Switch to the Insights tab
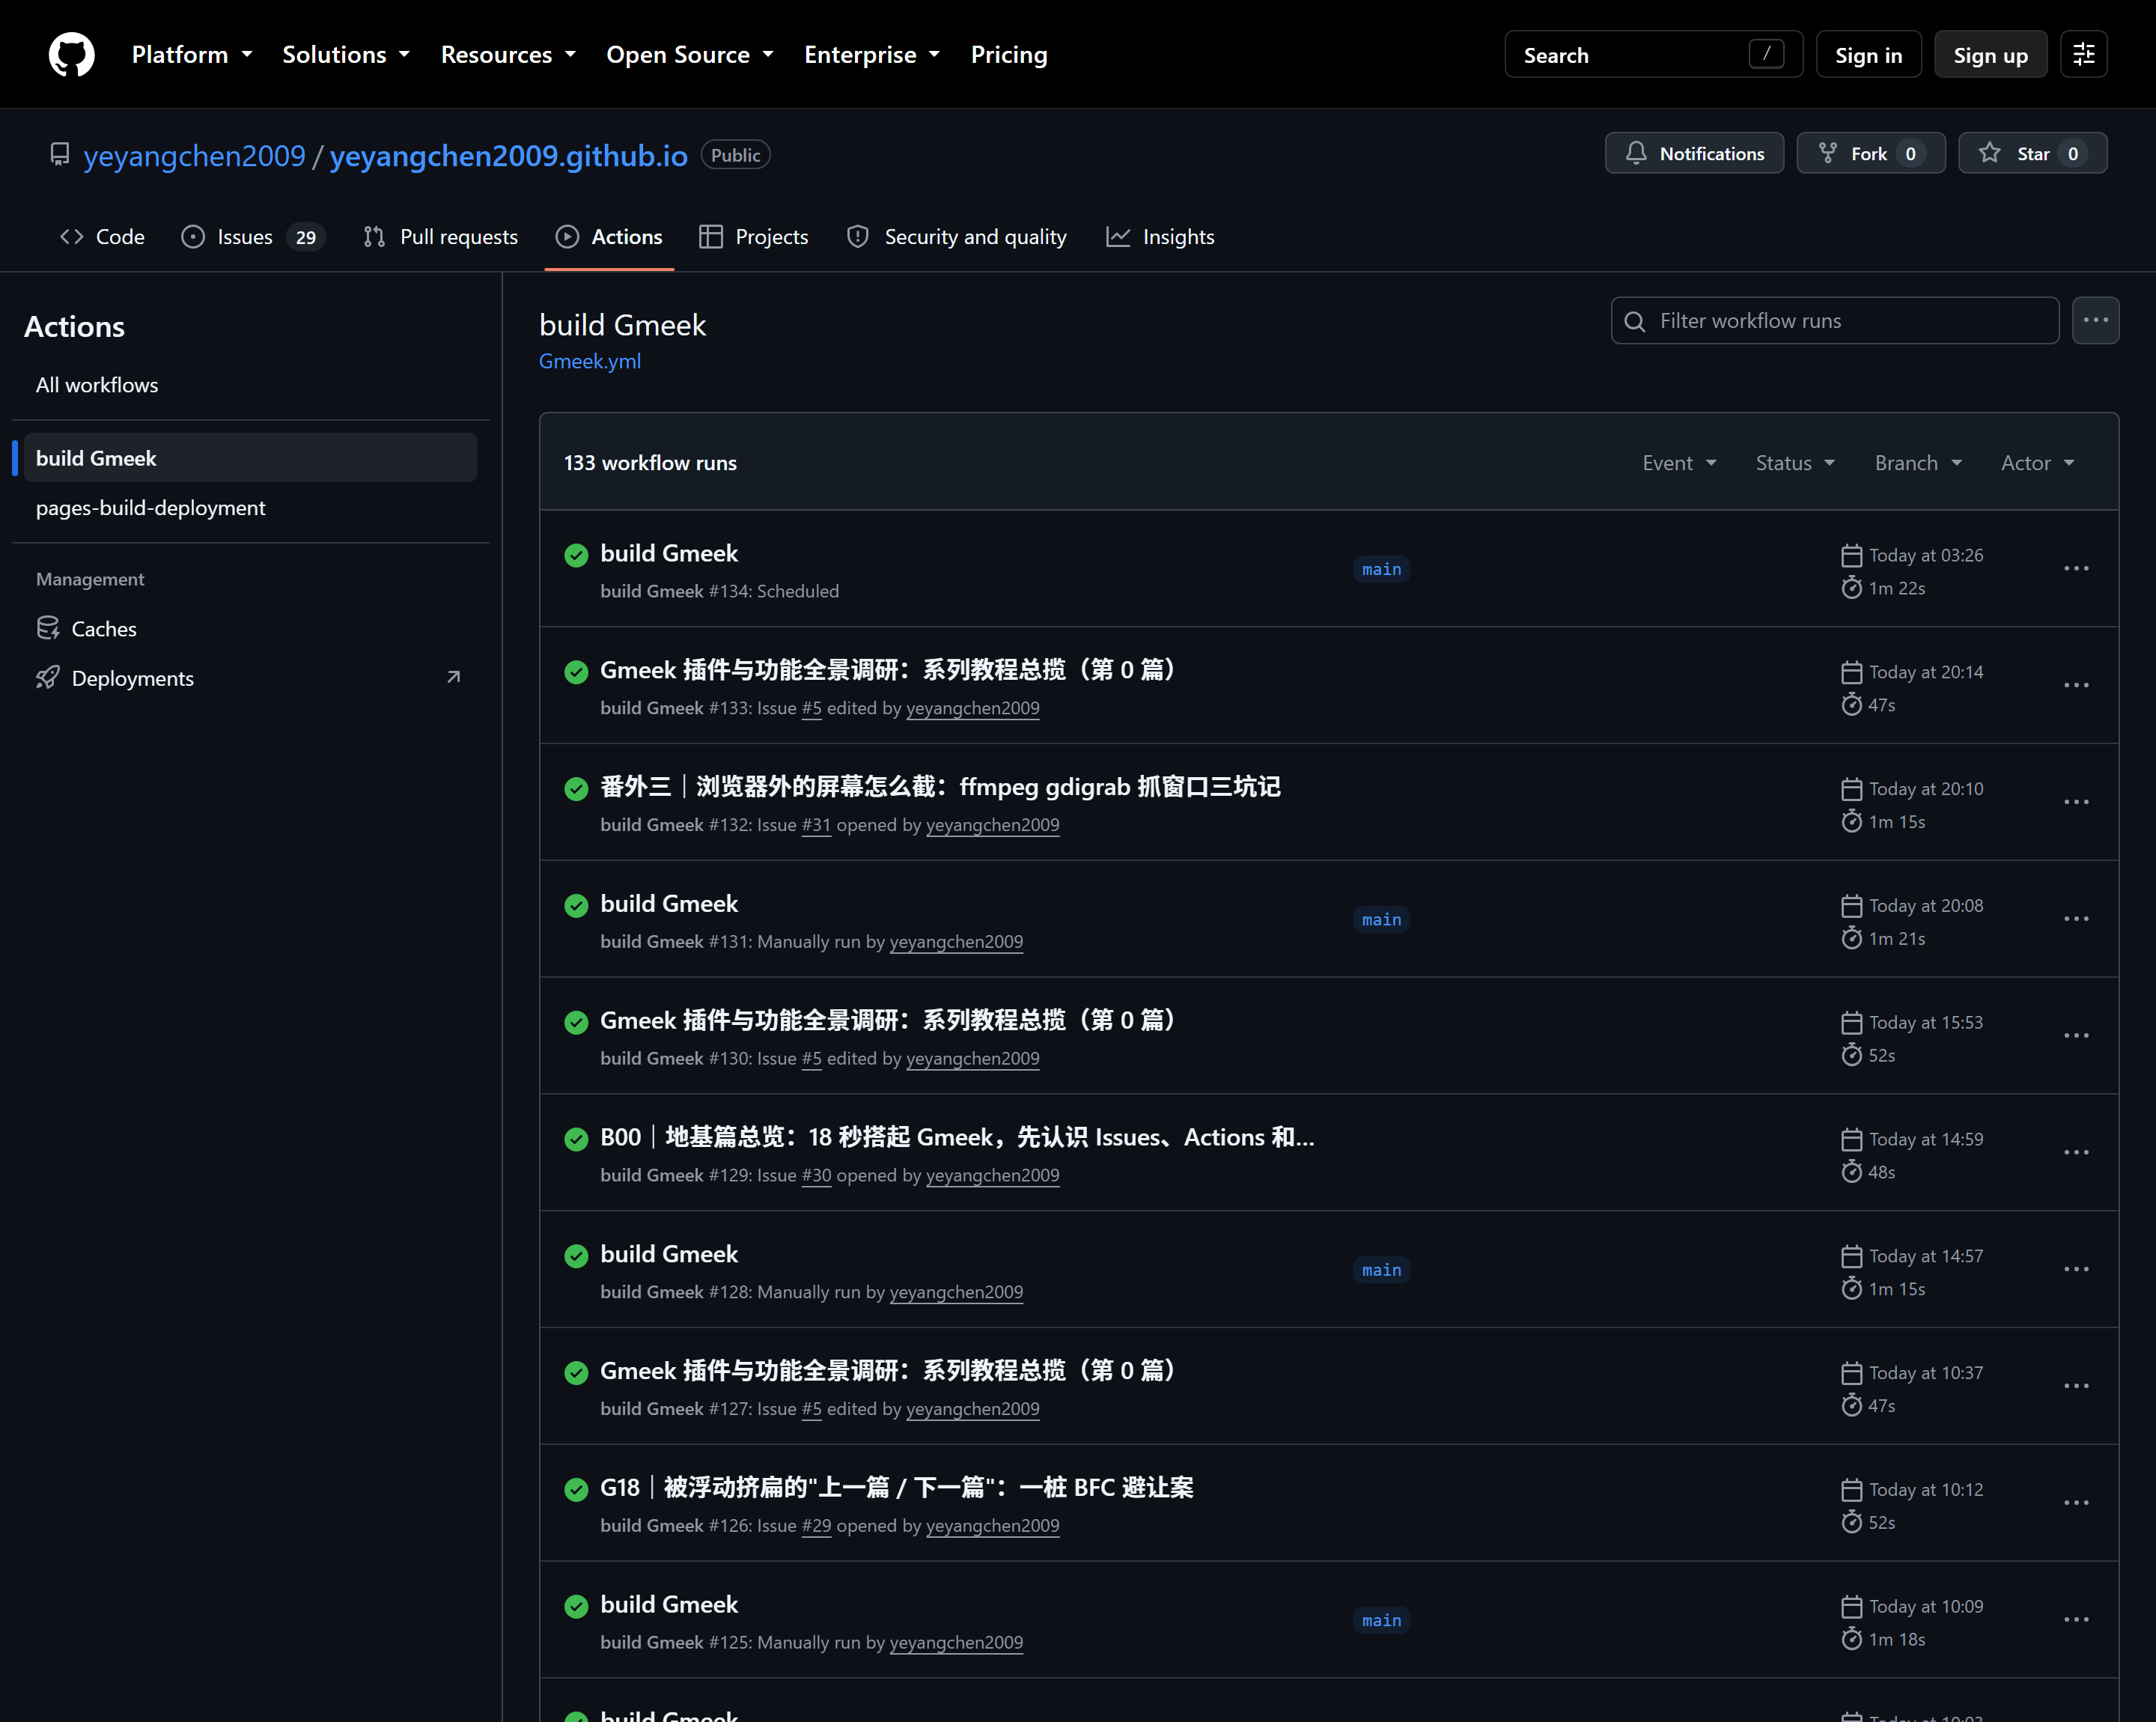The height and width of the screenshot is (1722, 2156). click(x=1161, y=237)
